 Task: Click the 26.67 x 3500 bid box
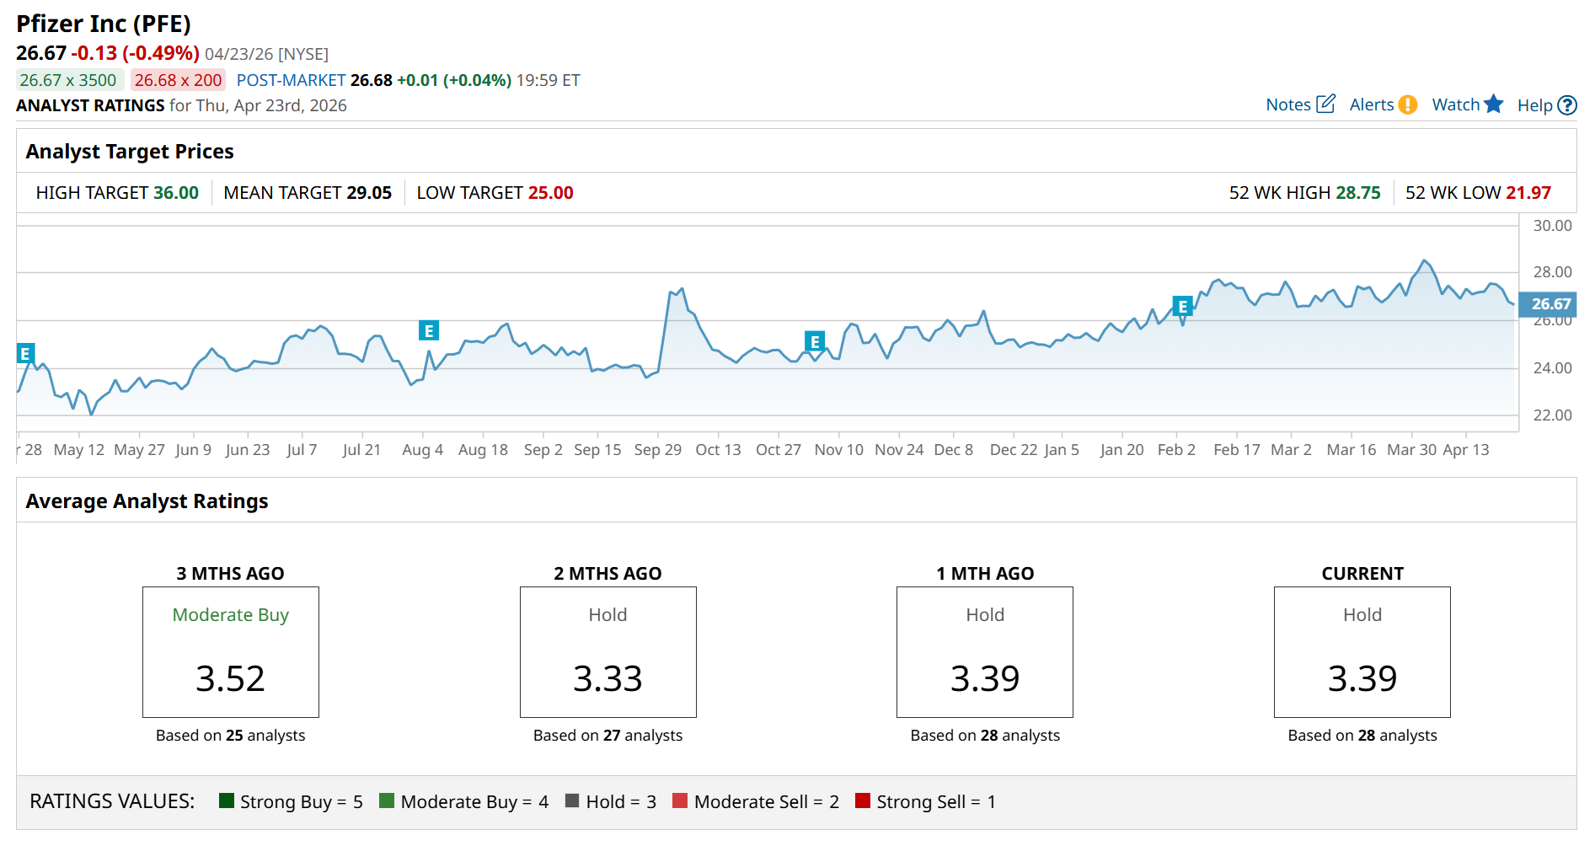click(68, 80)
